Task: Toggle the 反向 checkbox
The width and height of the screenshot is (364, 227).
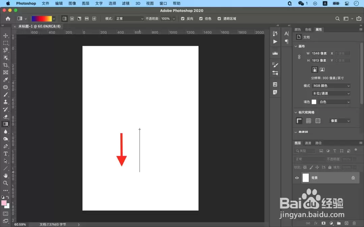Action: 183,18
